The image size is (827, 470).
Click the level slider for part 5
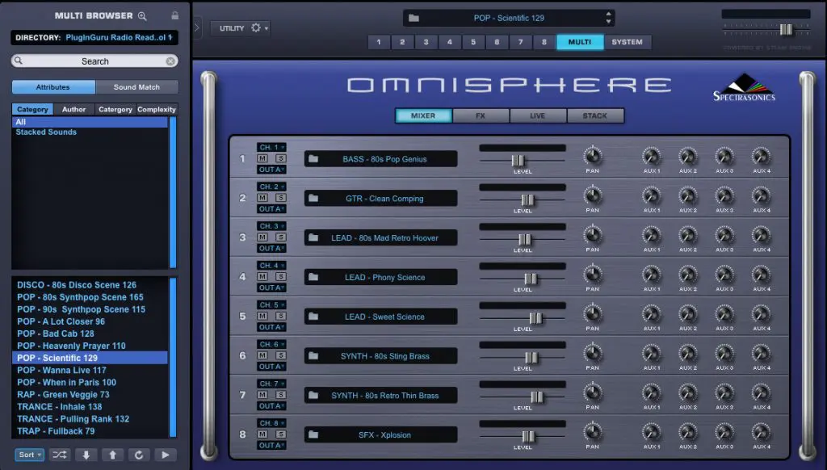point(535,317)
